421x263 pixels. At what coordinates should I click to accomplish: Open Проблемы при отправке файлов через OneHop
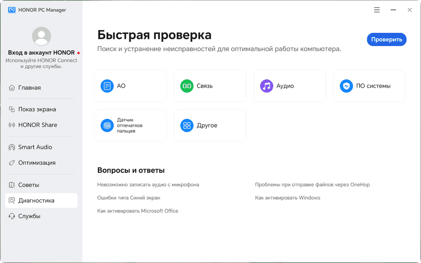point(312,185)
